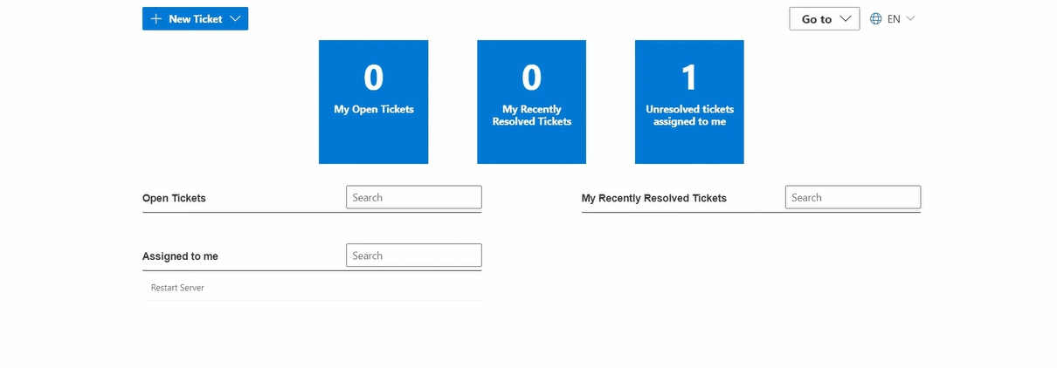The width and height of the screenshot is (1057, 368).
Task: Expand the EN language chevron
Action: tap(910, 18)
